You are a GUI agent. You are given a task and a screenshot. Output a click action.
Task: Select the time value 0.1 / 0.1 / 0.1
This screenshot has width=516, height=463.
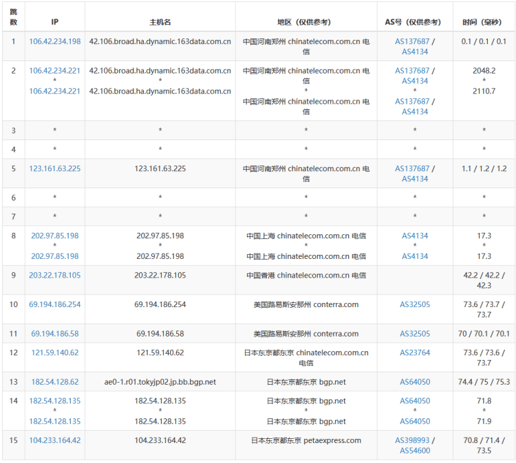(x=484, y=41)
